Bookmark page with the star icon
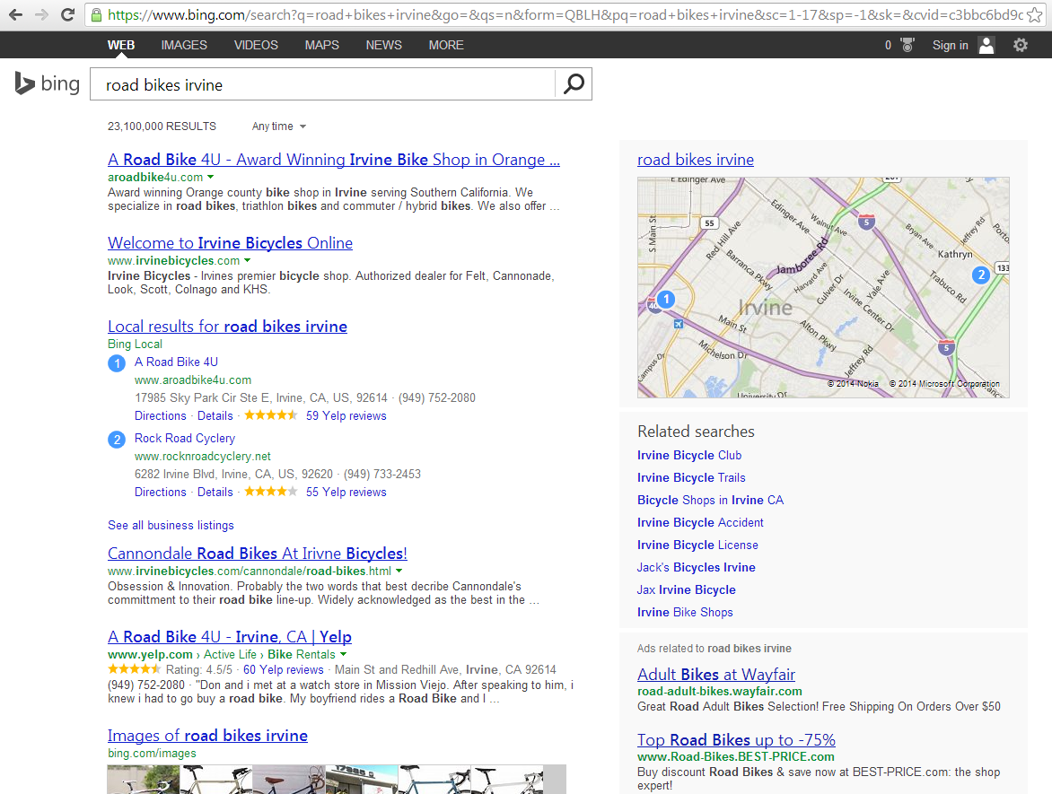Viewport: 1052px width, 794px height. tap(1035, 14)
